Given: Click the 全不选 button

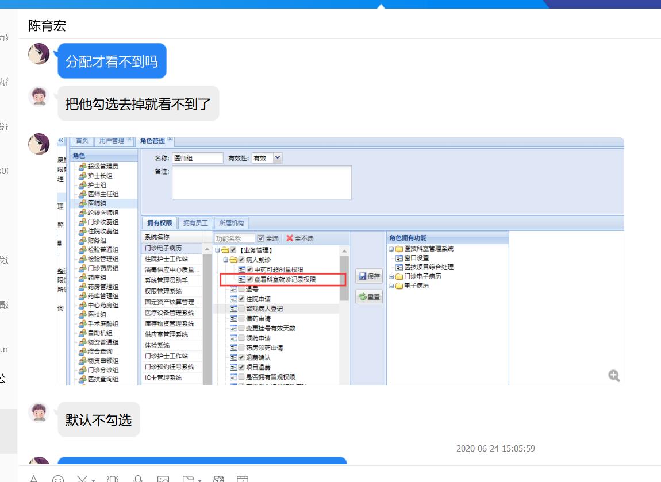Looking at the screenshot, I should click(x=299, y=238).
